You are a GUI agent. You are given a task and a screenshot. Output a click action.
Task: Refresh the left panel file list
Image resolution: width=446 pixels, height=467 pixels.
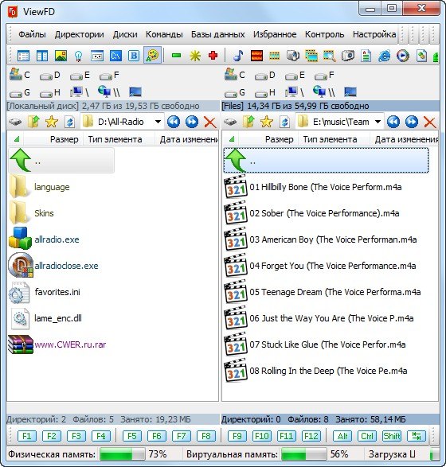(69, 122)
